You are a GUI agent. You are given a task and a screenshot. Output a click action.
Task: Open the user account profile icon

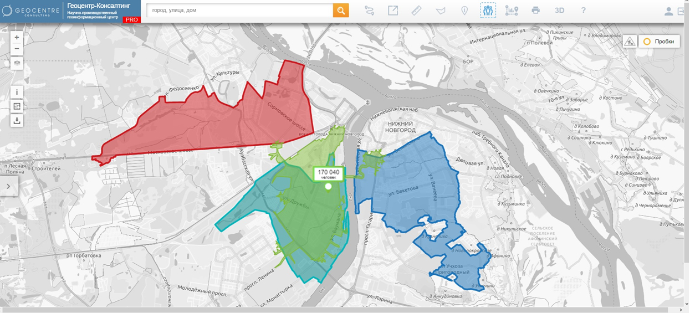[669, 11]
